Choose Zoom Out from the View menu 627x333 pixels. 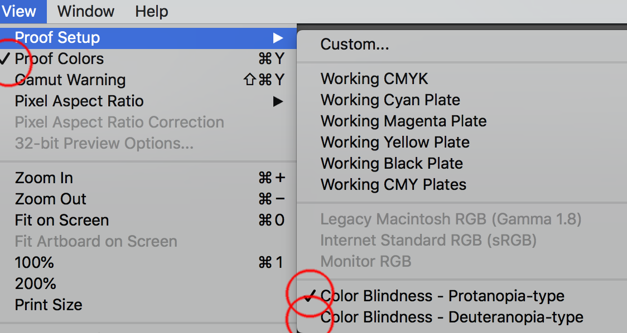point(51,199)
